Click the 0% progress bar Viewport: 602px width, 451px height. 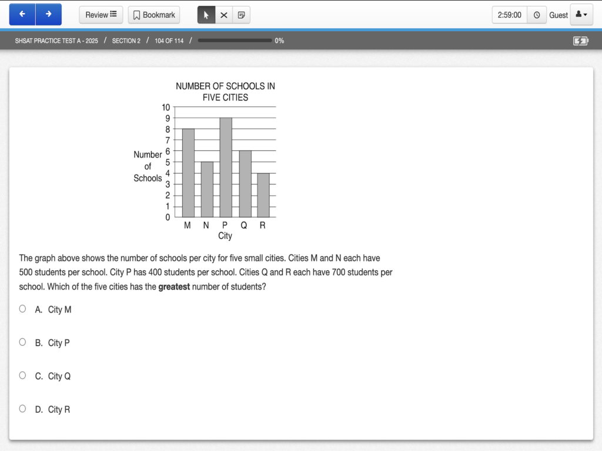pos(235,41)
